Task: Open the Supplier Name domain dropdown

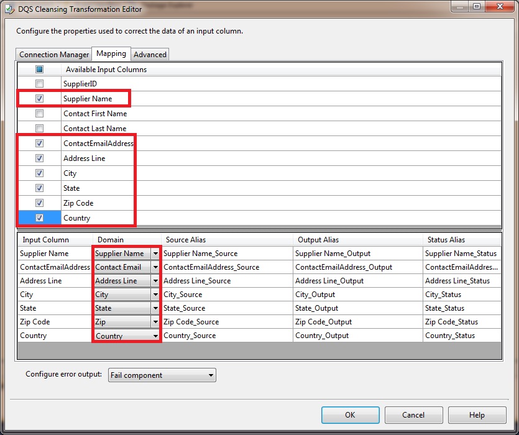Action: [x=155, y=253]
